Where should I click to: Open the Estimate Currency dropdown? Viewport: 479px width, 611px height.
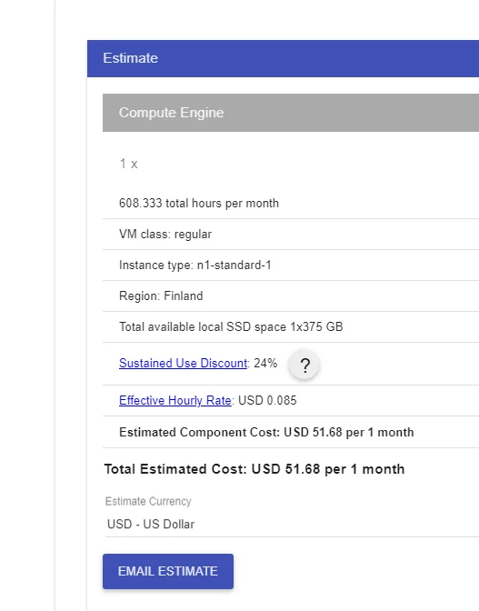click(292, 525)
